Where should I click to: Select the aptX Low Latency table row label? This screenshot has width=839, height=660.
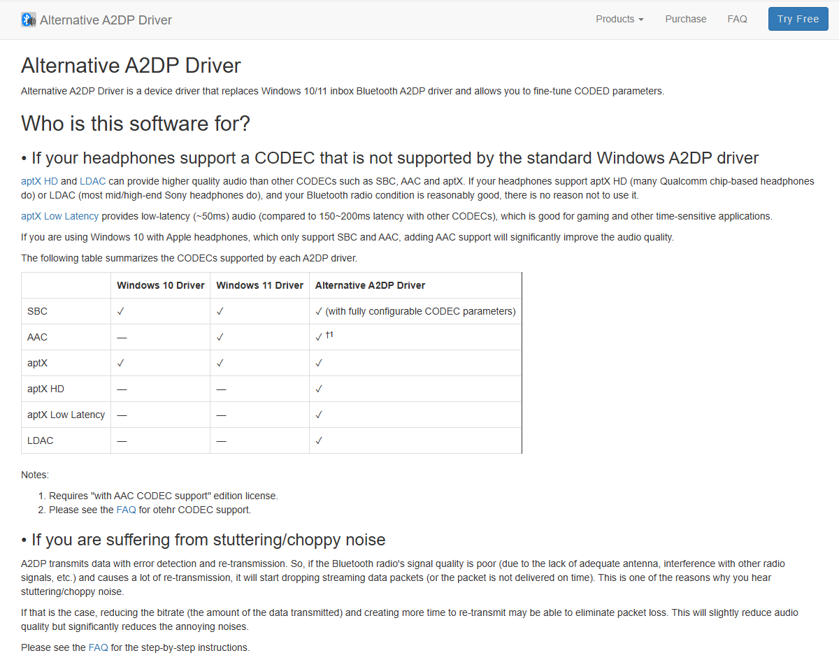66,415
